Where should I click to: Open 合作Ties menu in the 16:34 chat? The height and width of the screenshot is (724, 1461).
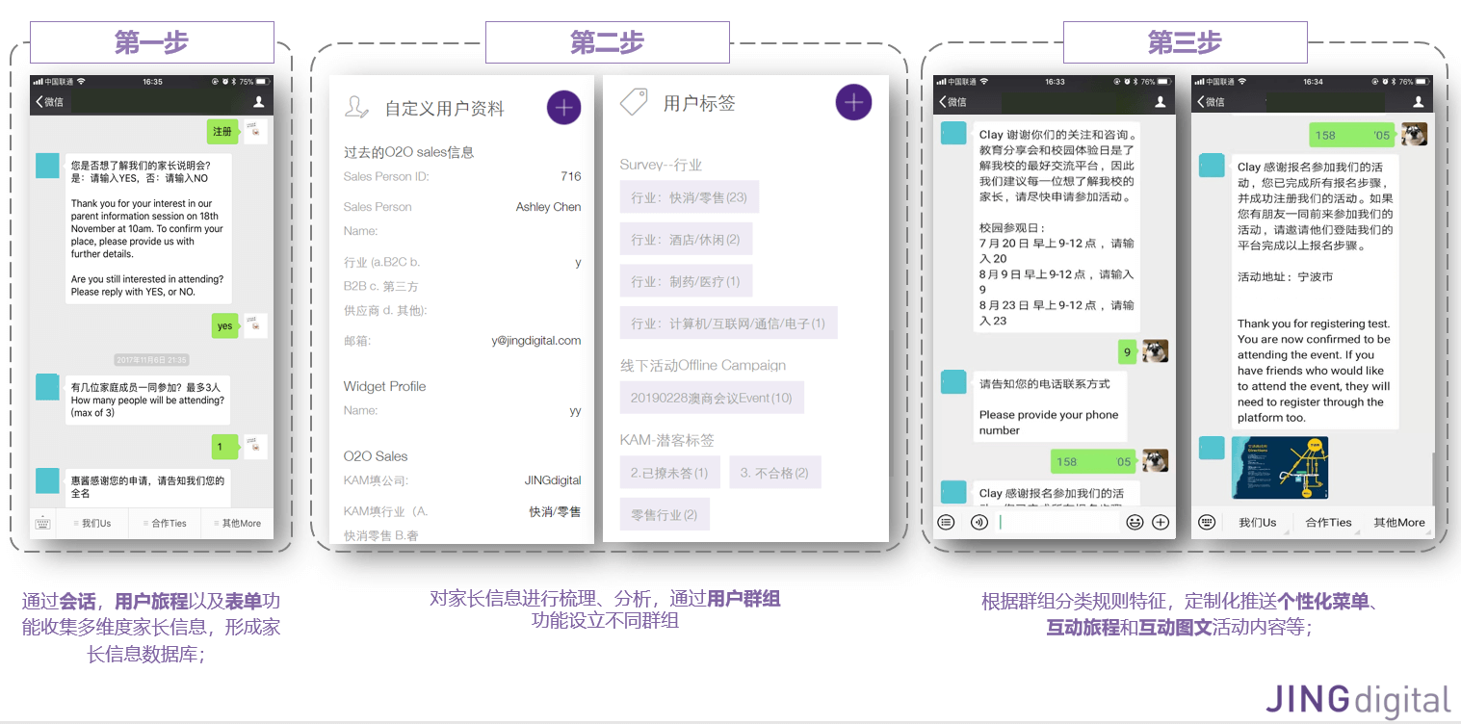tap(1328, 522)
